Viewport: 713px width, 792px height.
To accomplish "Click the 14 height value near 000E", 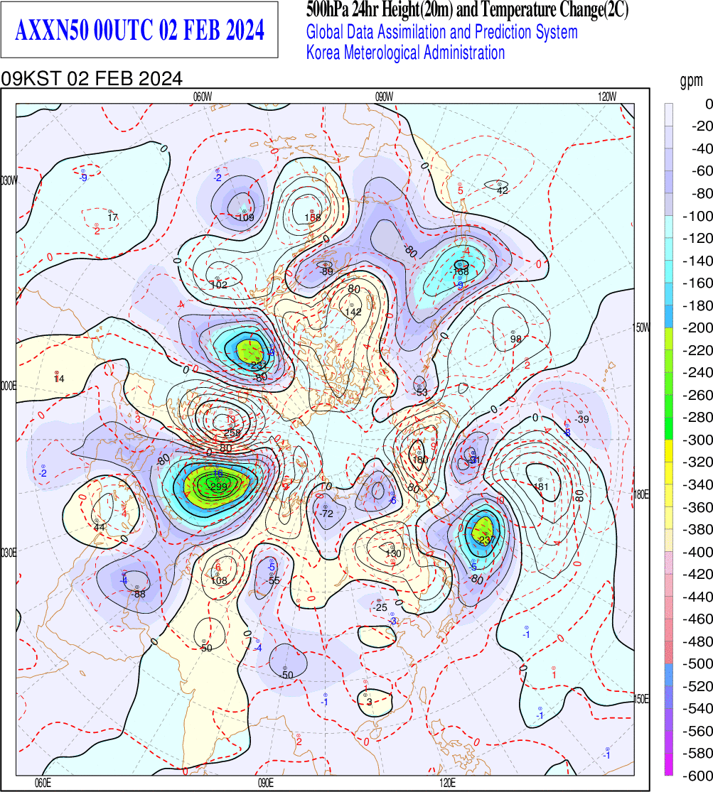I will (x=59, y=379).
